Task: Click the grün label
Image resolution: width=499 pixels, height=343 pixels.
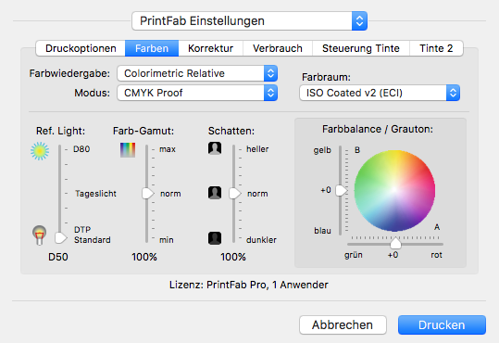Action: [x=354, y=255]
